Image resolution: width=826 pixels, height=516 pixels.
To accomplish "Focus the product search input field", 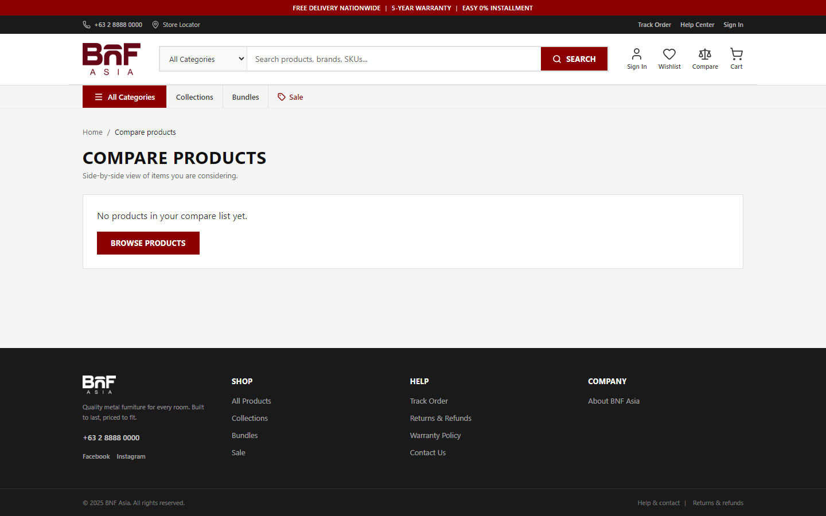I will [394, 59].
